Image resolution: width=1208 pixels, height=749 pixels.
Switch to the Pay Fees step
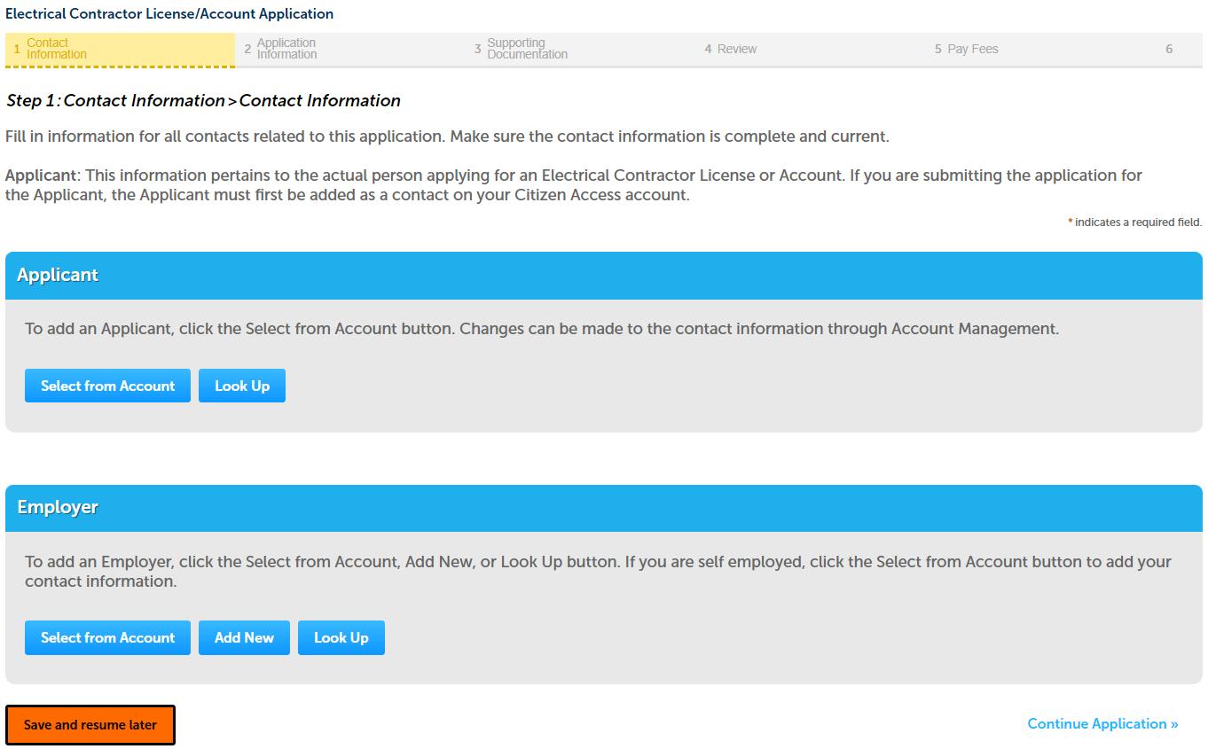pos(971,49)
